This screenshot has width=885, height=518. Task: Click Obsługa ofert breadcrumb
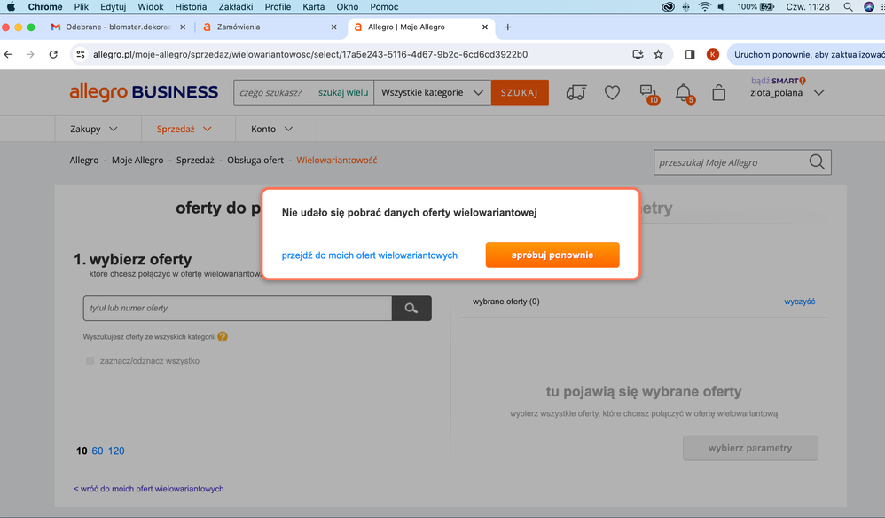tap(255, 161)
